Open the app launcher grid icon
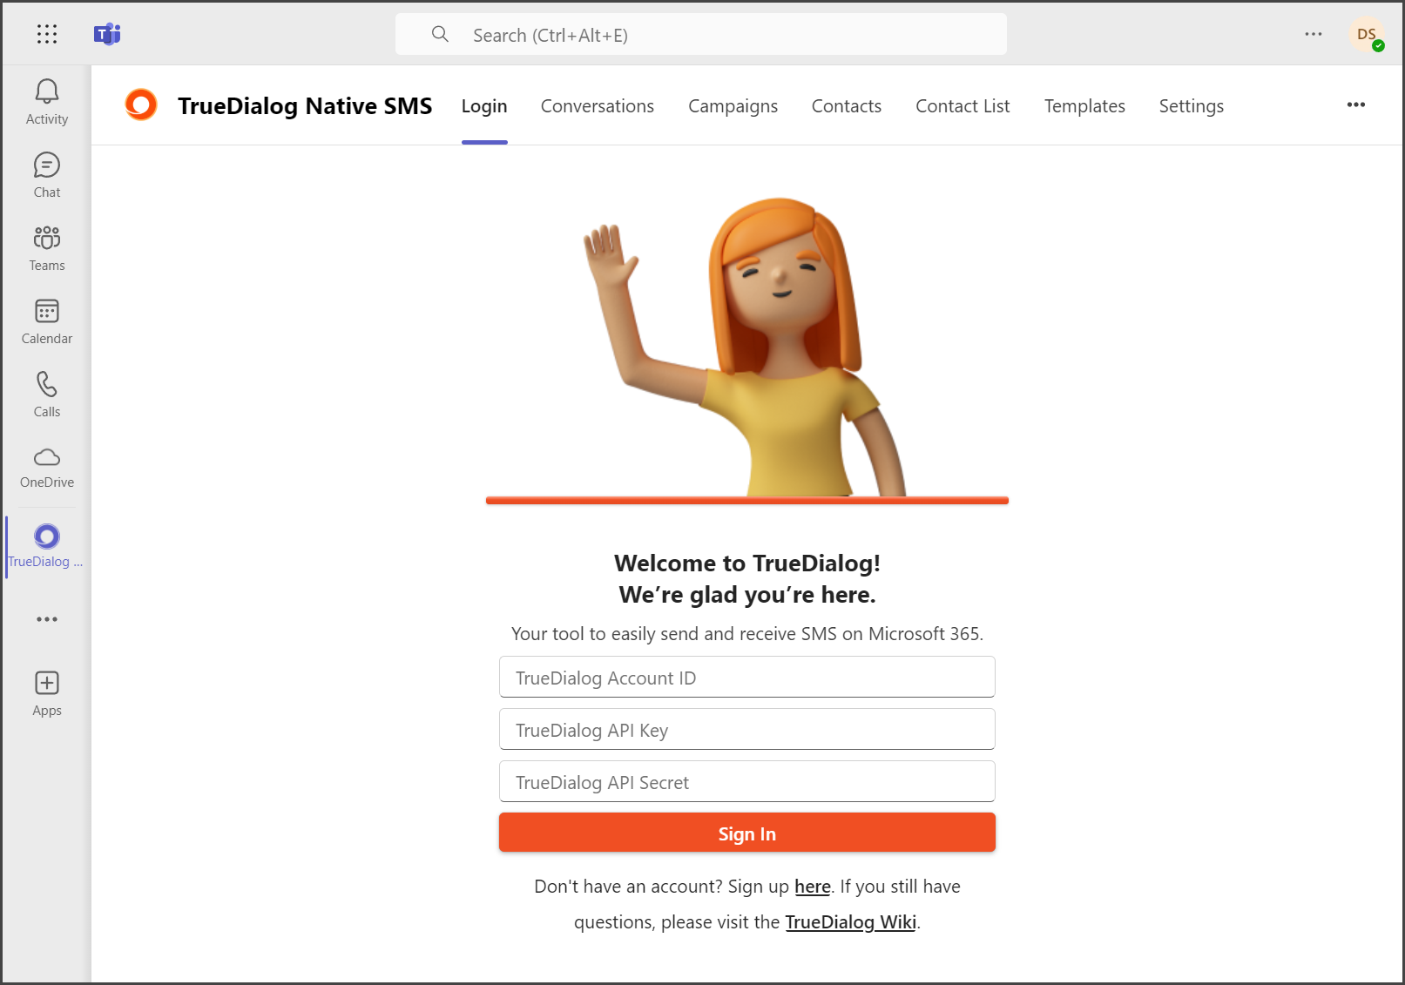This screenshot has width=1405, height=985. click(47, 34)
